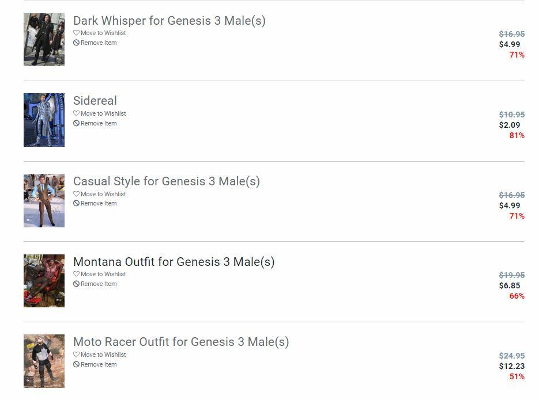Open the Sidereal product title link
The image size is (539, 400).
click(x=95, y=101)
